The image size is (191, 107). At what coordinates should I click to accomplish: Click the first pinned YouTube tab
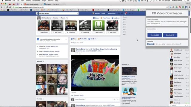(10, 4)
